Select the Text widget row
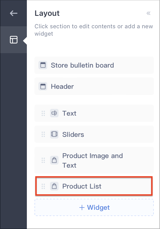 point(94,113)
